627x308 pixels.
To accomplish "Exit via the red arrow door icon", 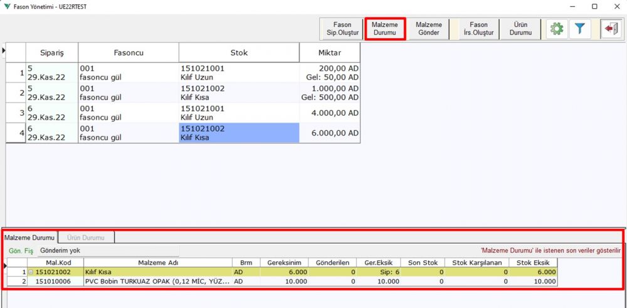I will point(609,29).
